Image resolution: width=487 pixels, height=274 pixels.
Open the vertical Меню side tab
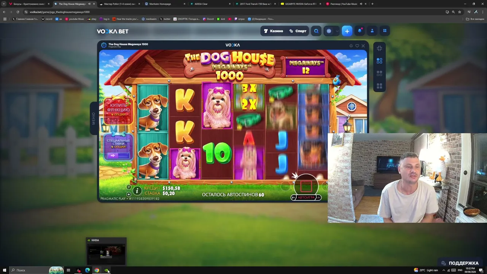click(93, 118)
